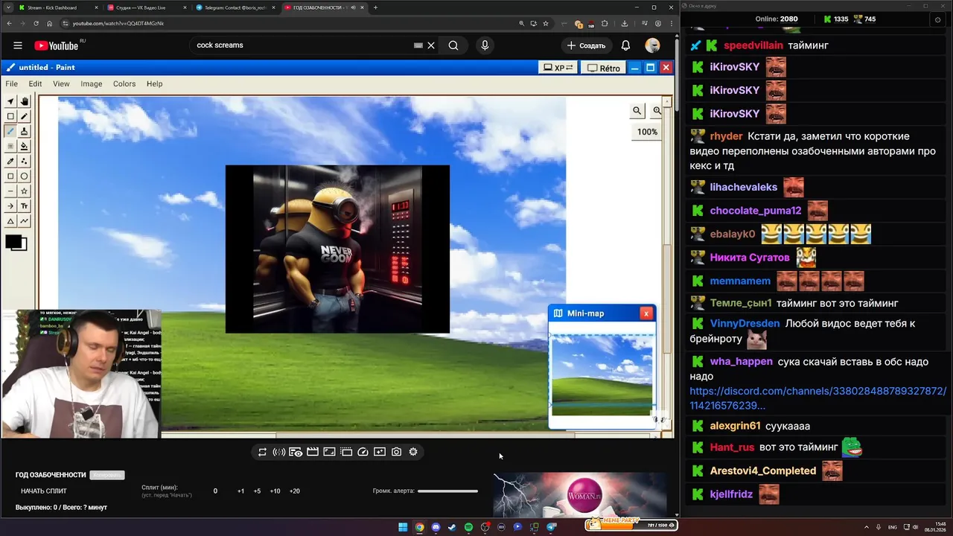The height and width of the screenshot is (536, 953).
Task: Open Spotify from the taskbar
Action: [468, 527]
